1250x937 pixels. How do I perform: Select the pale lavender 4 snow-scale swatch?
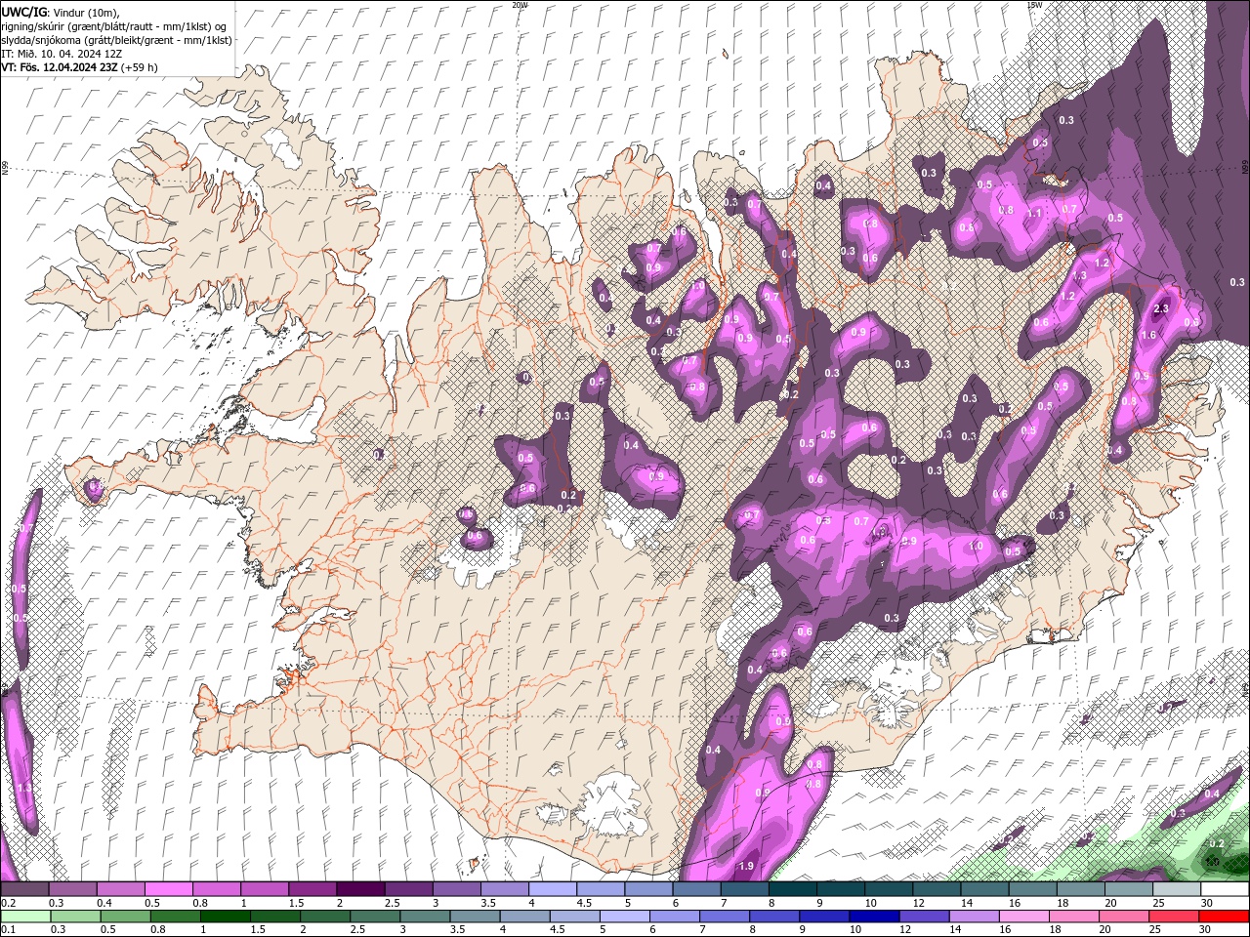pyautogui.click(x=553, y=889)
